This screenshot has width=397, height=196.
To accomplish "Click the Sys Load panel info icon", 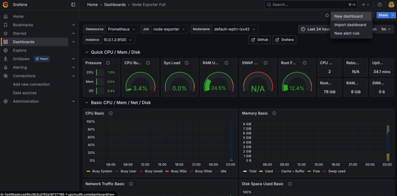I will (186, 63).
